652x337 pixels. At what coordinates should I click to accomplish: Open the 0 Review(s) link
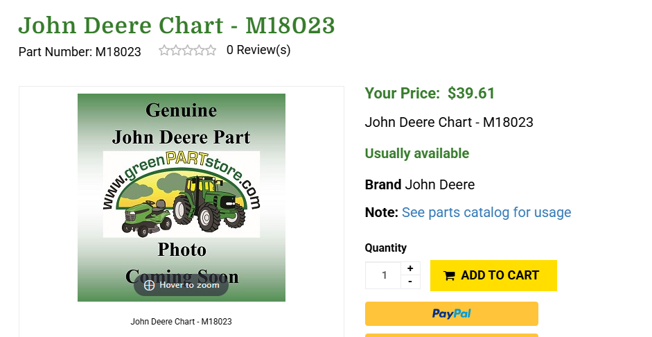[x=258, y=50]
